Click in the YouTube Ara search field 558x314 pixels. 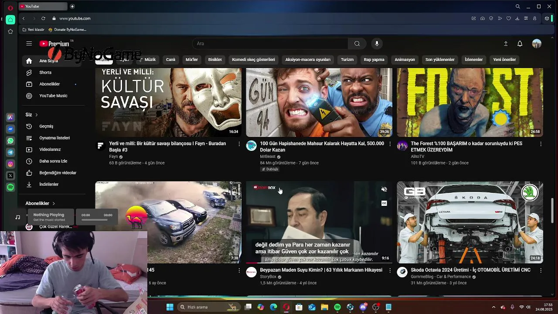pos(270,44)
